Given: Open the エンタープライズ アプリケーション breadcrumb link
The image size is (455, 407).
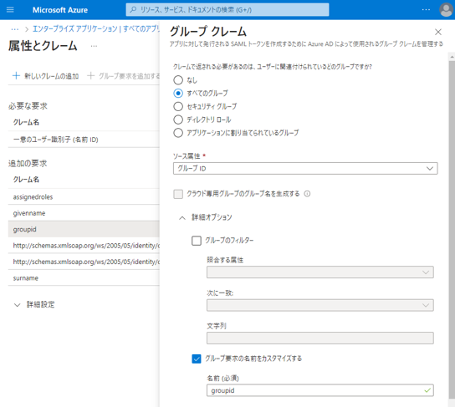Looking at the screenshot, I should [96, 29].
